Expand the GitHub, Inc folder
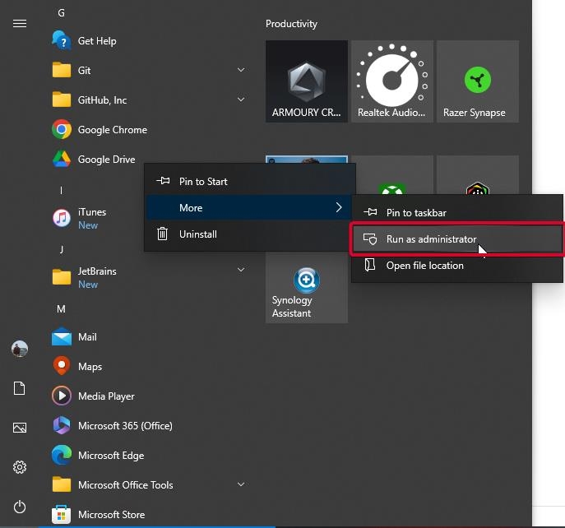This screenshot has height=528, width=565. click(241, 100)
